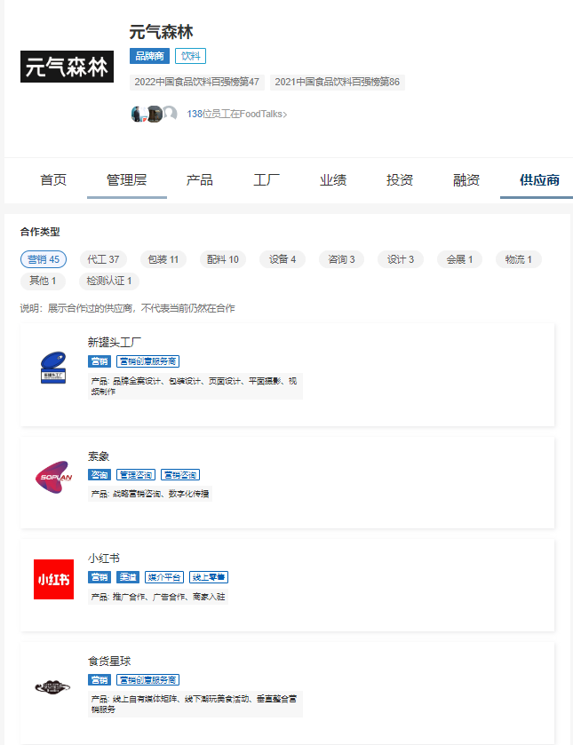Click the 媒介平台 tag on 小红书 card
573x745 pixels.
point(164,577)
